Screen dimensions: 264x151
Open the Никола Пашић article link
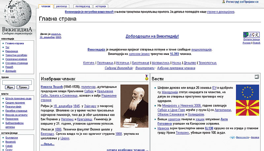[x=52, y=87]
